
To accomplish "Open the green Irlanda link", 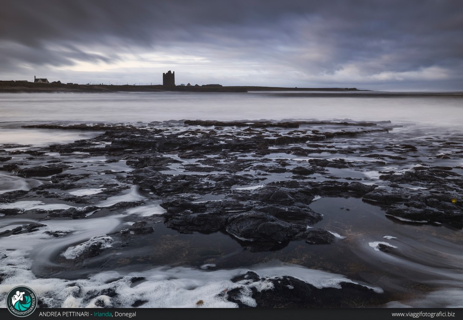I will (x=102, y=314).
